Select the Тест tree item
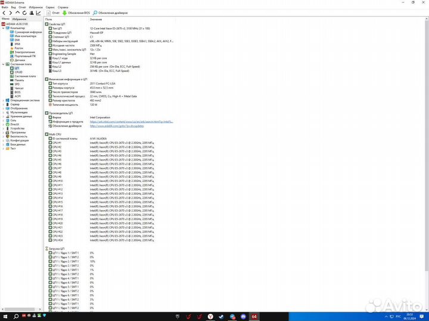Screen dimensions: 429x321 point(11,149)
